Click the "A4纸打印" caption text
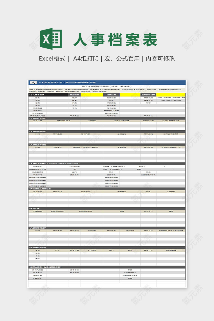 pos(86,59)
